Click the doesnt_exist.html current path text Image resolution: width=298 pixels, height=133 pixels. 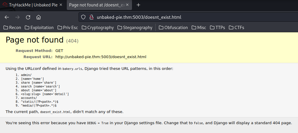coord(55,112)
